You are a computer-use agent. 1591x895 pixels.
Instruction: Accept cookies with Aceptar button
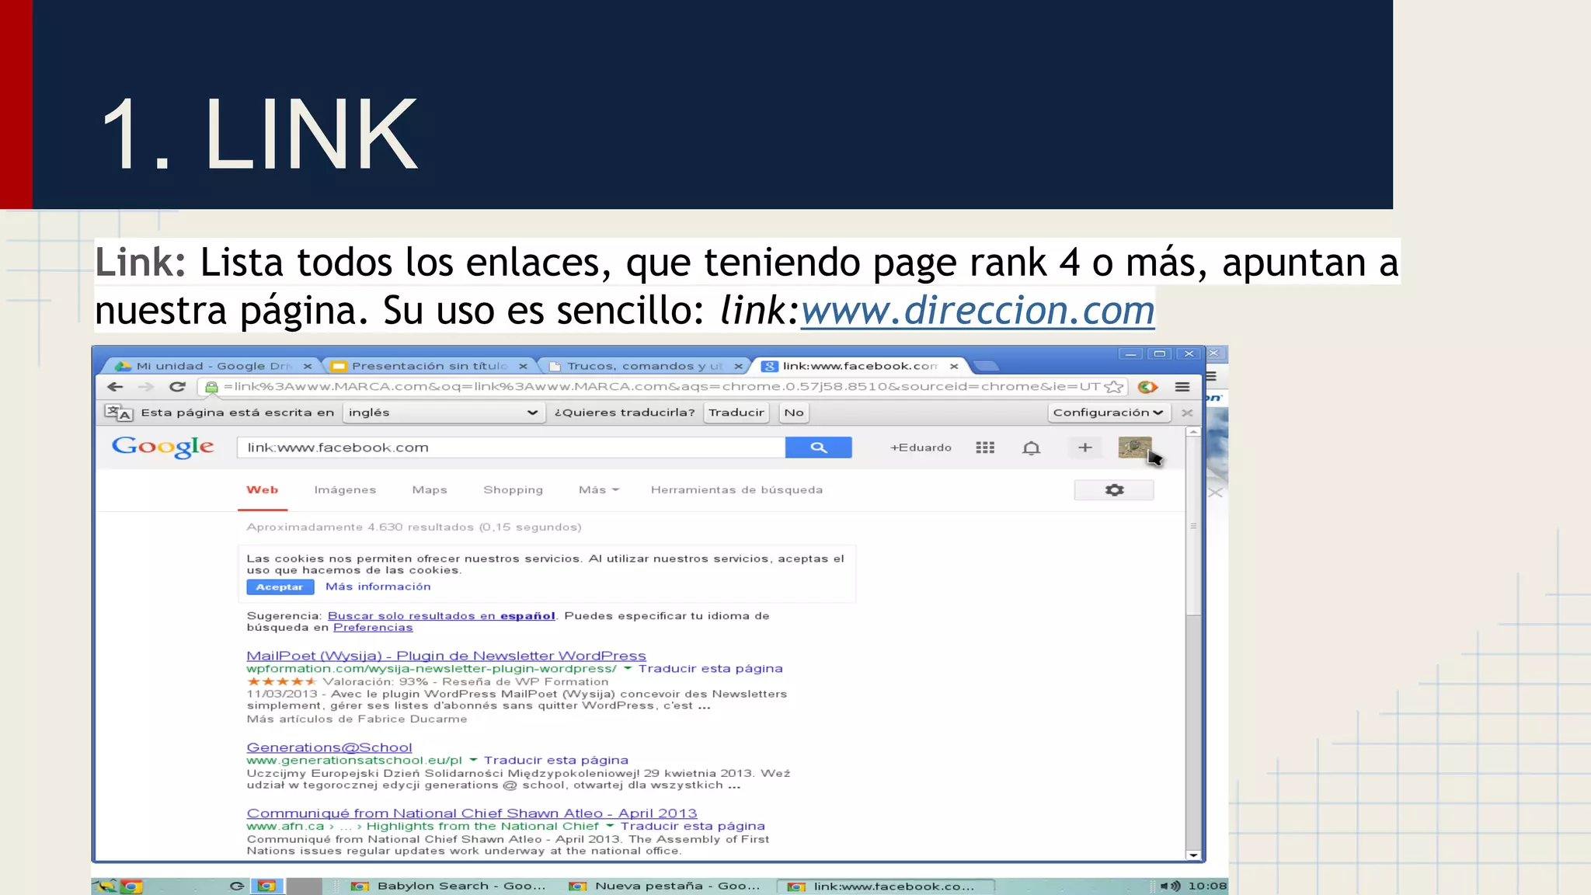pos(280,587)
